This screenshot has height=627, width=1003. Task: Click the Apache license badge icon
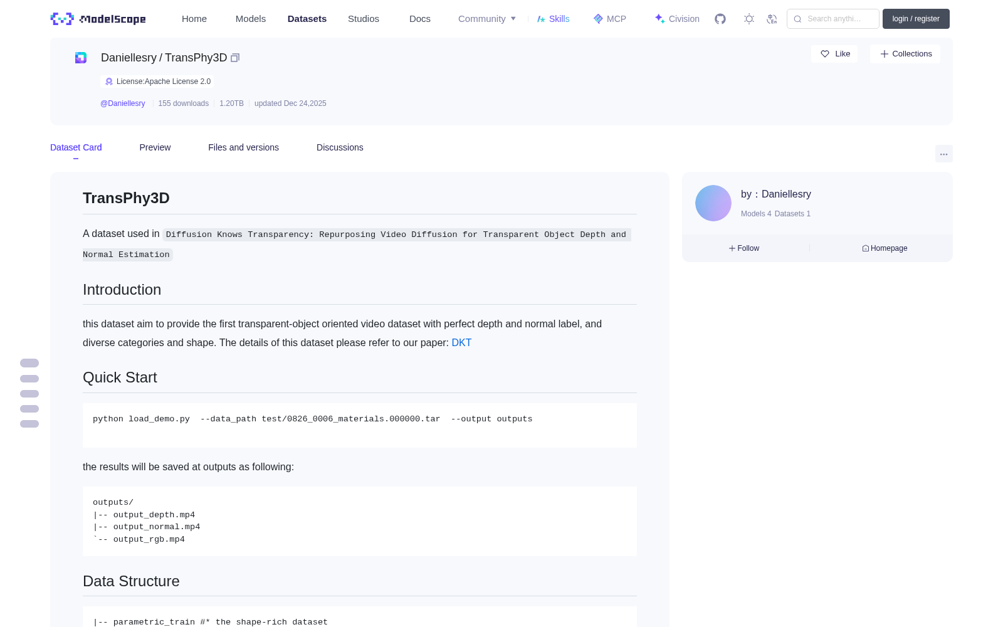[109, 82]
